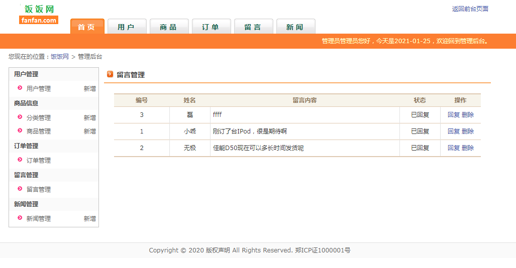Image resolution: width=516 pixels, height=268 pixels.
Task: Click the pink bullet icon beside 新闻管理
Action: (x=20, y=218)
